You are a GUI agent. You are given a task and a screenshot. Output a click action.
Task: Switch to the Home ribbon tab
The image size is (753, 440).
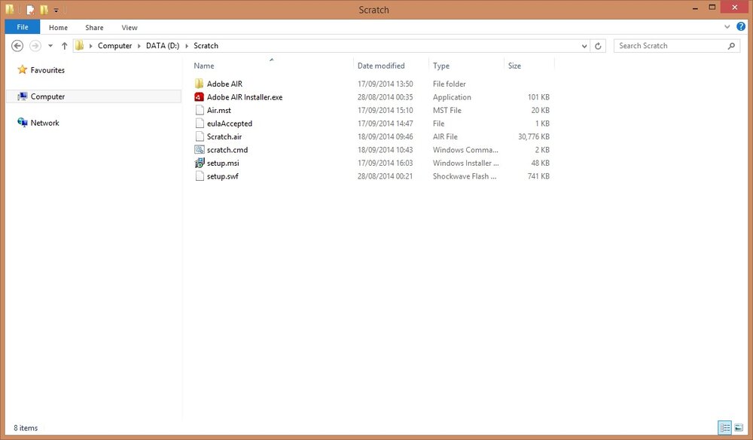(58, 27)
